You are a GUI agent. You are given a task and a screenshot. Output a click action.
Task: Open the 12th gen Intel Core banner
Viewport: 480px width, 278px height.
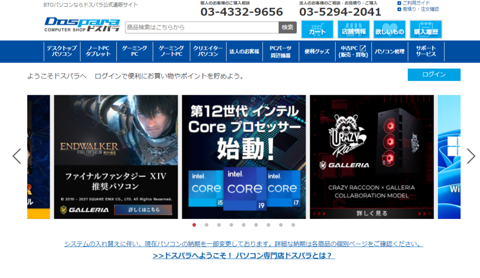[x=244, y=157]
